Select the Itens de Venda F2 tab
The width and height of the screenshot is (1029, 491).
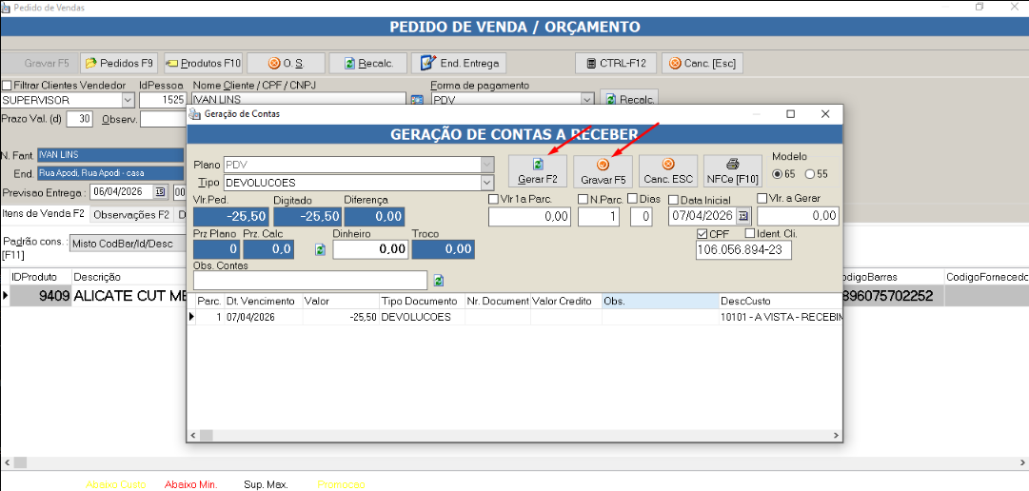pyautogui.click(x=44, y=214)
